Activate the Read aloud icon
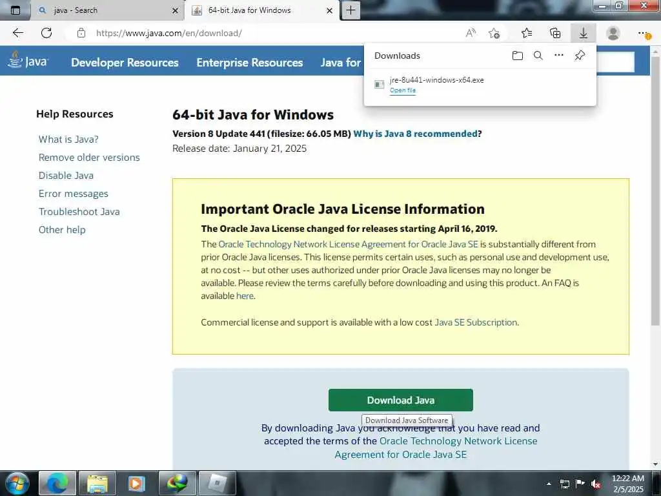661x496 pixels. click(x=471, y=33)
